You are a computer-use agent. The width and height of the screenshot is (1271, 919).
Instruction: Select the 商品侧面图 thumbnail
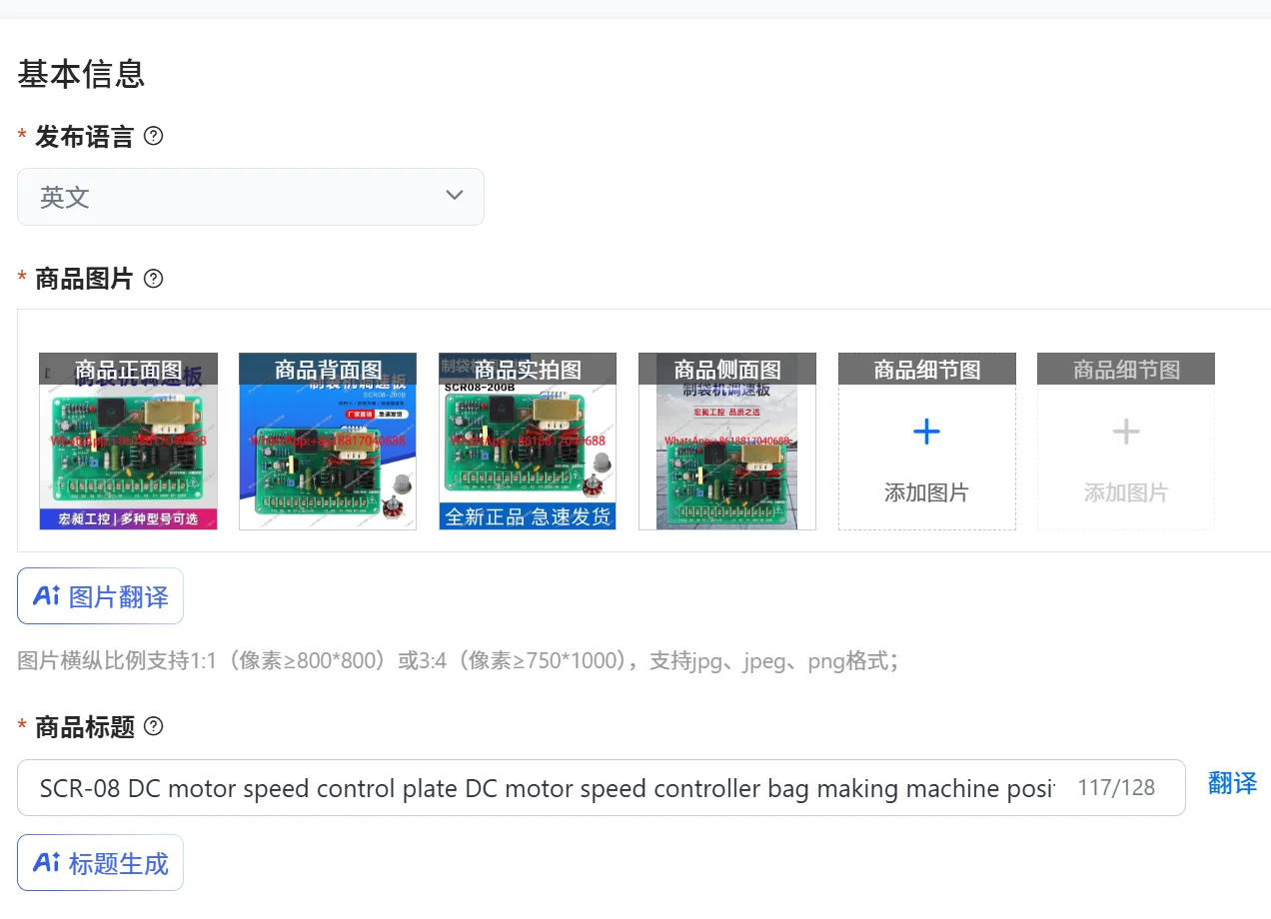point(727,441)
